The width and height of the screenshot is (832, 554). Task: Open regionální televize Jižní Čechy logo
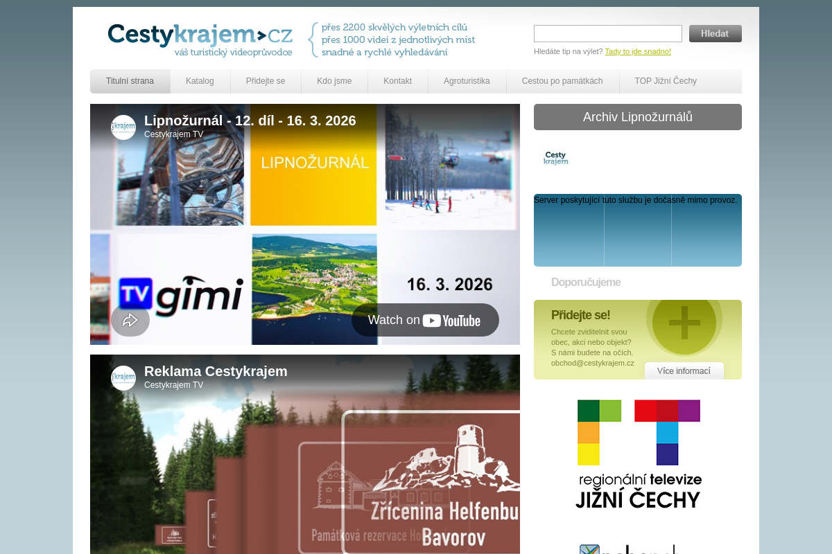(x=639, y=454)
